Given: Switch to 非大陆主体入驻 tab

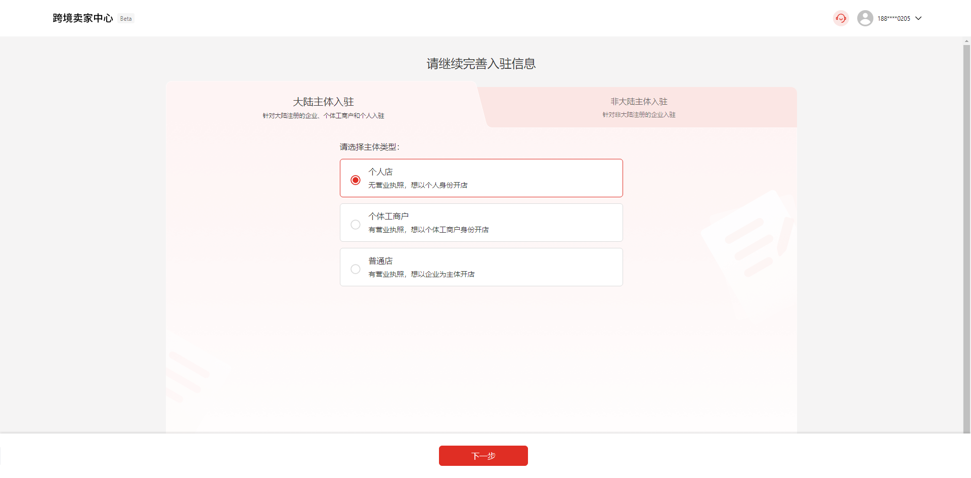Looking at the screenshot, I should pos(639,107).
